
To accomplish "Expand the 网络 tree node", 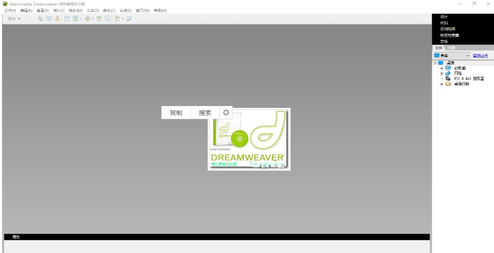I will pos(442,73).
